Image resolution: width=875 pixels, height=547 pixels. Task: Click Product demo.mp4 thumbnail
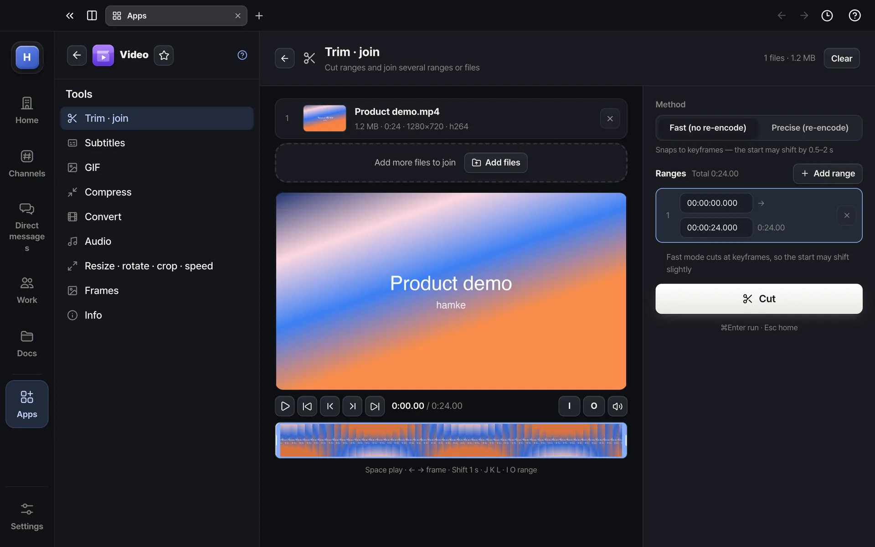coord(324,119)
